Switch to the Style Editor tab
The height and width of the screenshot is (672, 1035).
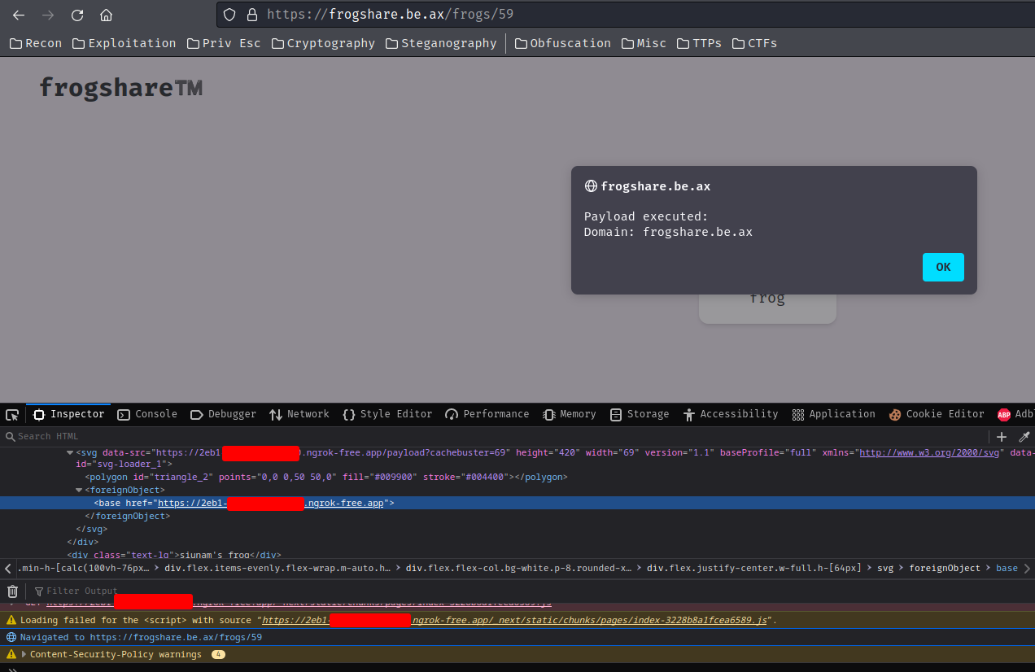point(387,414)
